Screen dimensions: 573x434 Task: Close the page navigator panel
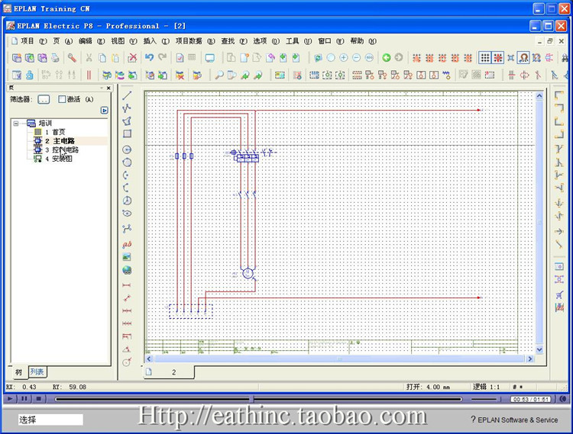click(108, 88)
